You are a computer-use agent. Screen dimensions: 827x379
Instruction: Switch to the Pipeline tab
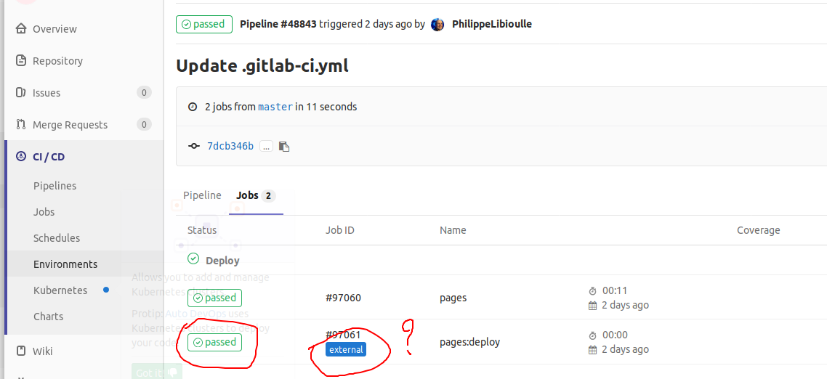(202, 195)
